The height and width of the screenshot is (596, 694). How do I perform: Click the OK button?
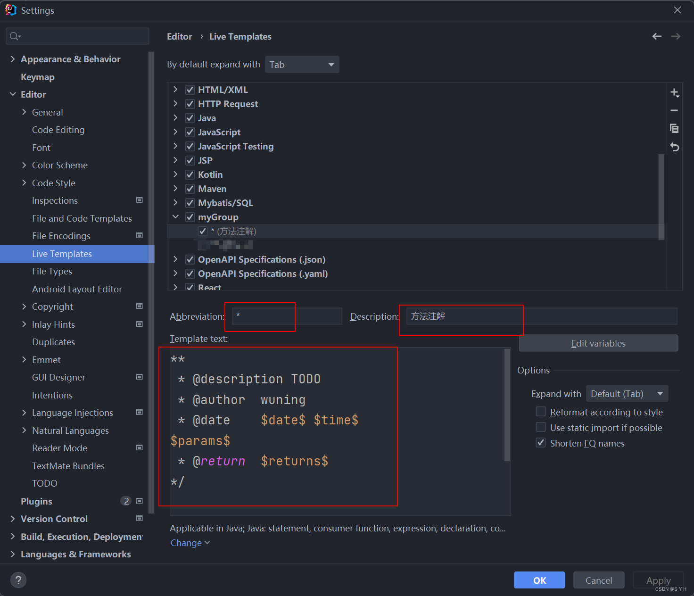pyautogui.click(x=539, y=580)
